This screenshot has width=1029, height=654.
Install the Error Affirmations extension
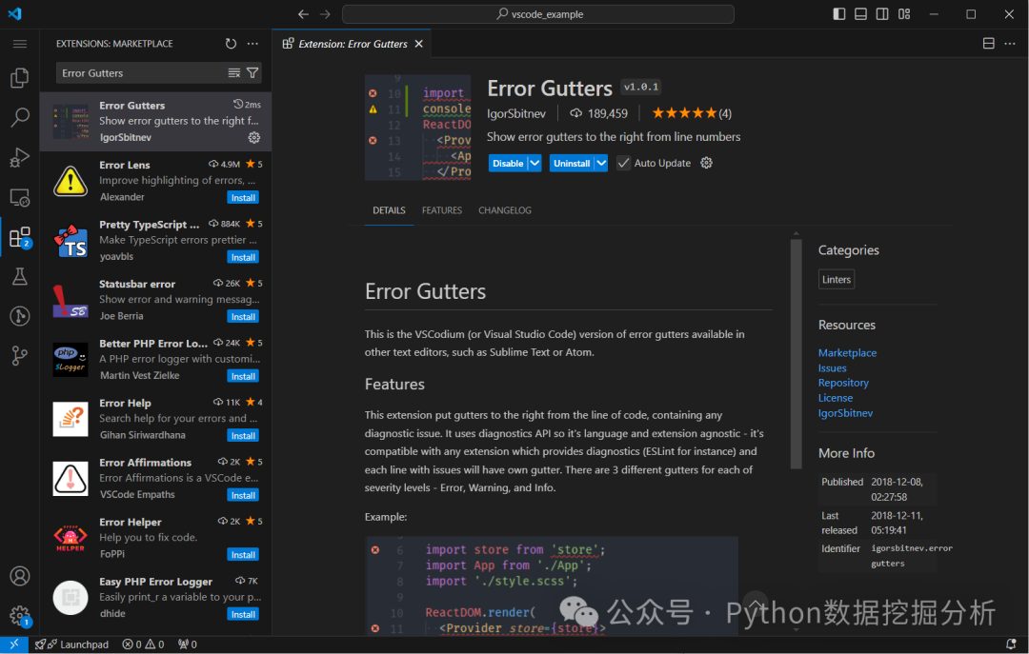point(243,495)
